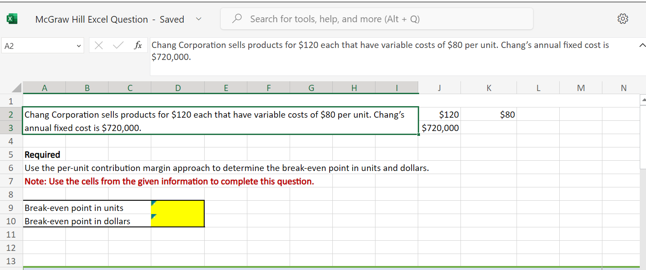Click the Enter checkmark beside formula bar
Viewport: 646px width, 270px height.
(x=117, y=45)
